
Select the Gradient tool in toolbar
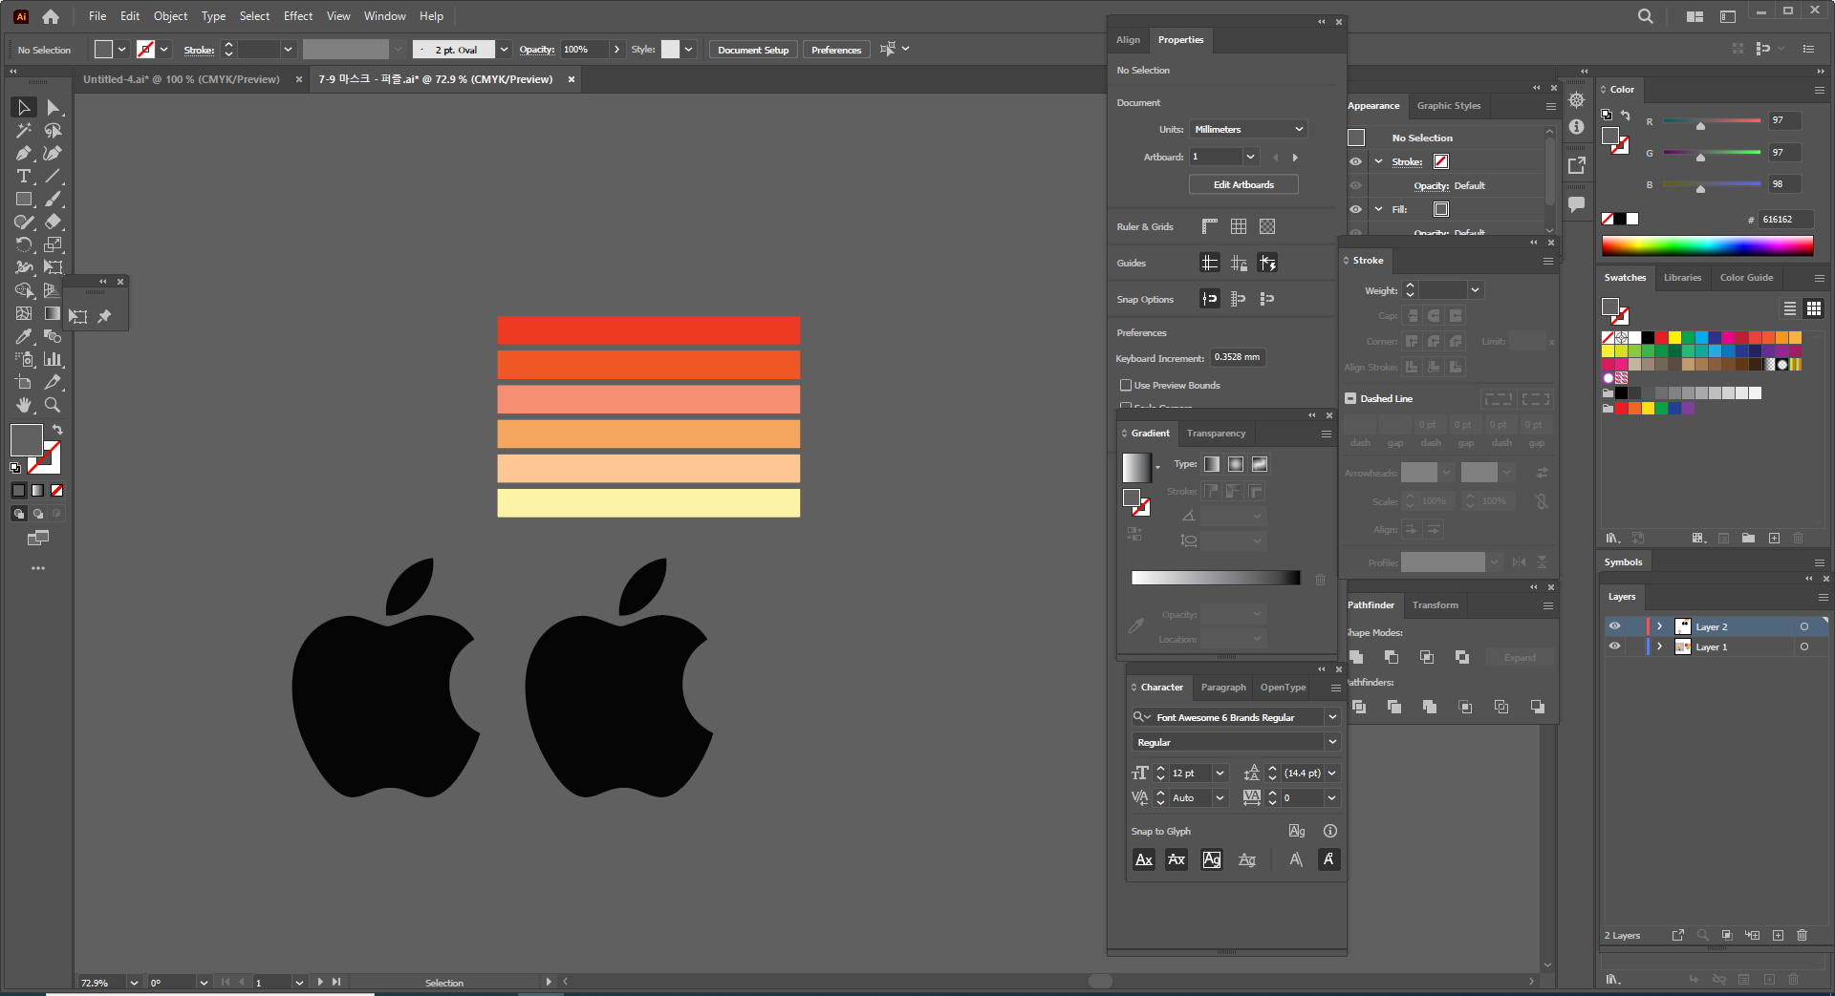tap(54, 313)
